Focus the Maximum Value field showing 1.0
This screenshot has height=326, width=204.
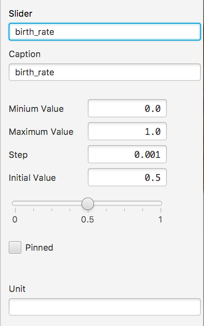[x=127, y=131]
